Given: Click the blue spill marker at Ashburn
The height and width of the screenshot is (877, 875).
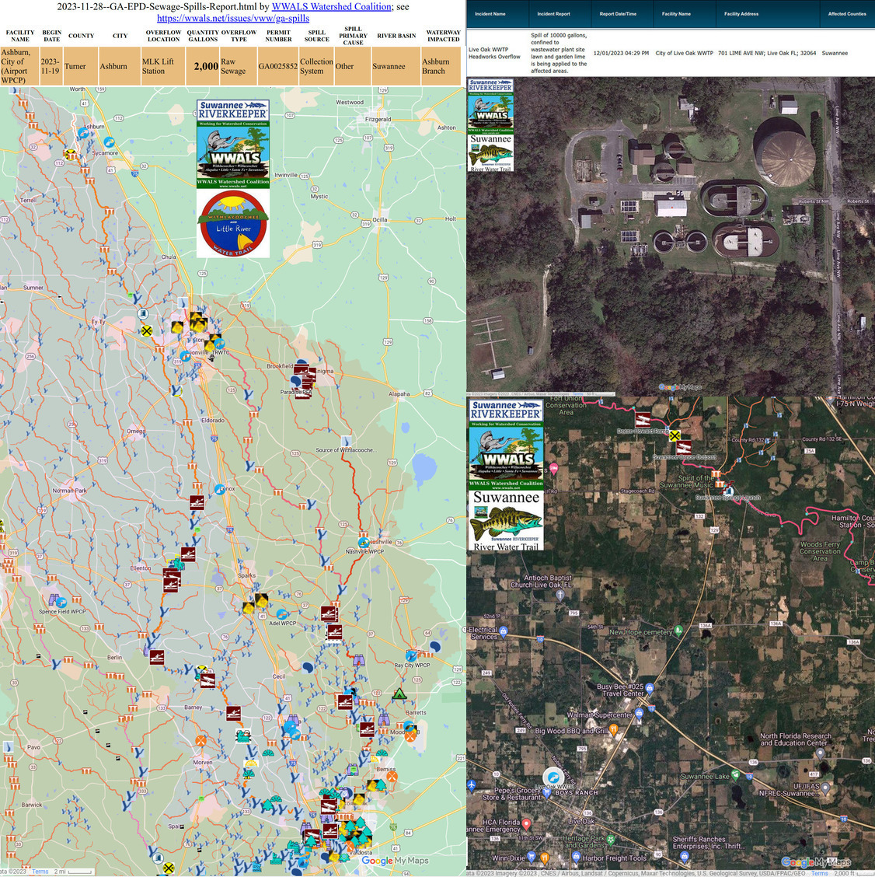Looking at the screenshot, I should click(x=82, y=132).
